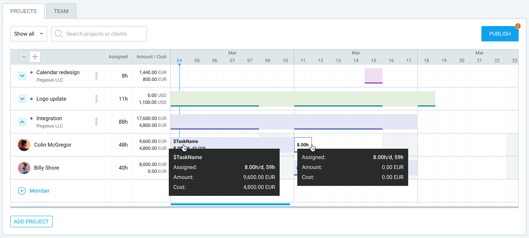Screen dimensions: 529x238
Task: Open the options menu for Logo update
Action: click(97, 98)
